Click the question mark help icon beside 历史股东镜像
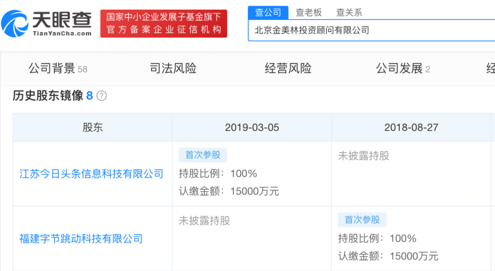This screenshot has width=495, height=271. tap(102, 96)
